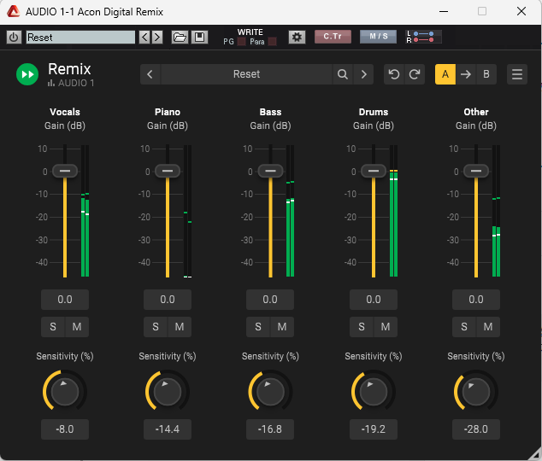Click the Drums level meter
542x461 pixels.
coord(394,211)
